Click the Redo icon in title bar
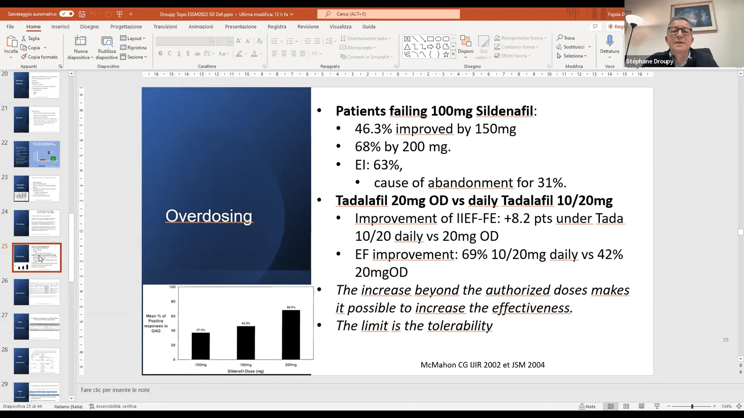 coord(108,14)
